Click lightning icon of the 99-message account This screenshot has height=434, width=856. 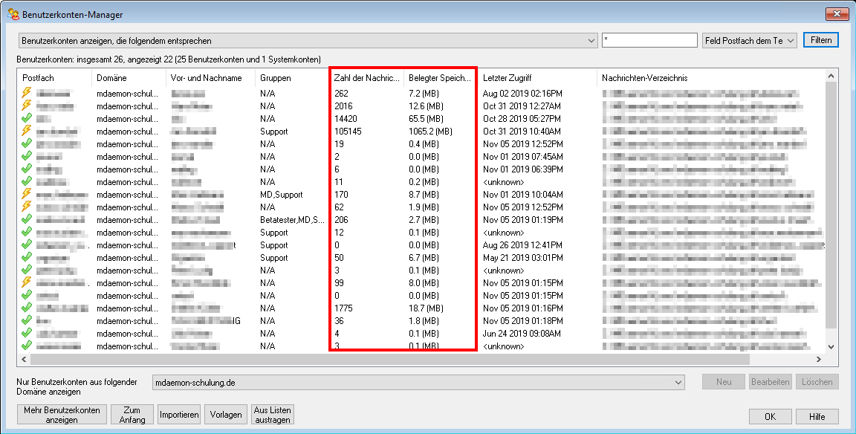[27, 283]
